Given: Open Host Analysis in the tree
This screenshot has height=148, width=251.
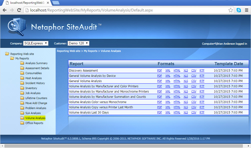Looking at the screenshot, I should (33, 78).
